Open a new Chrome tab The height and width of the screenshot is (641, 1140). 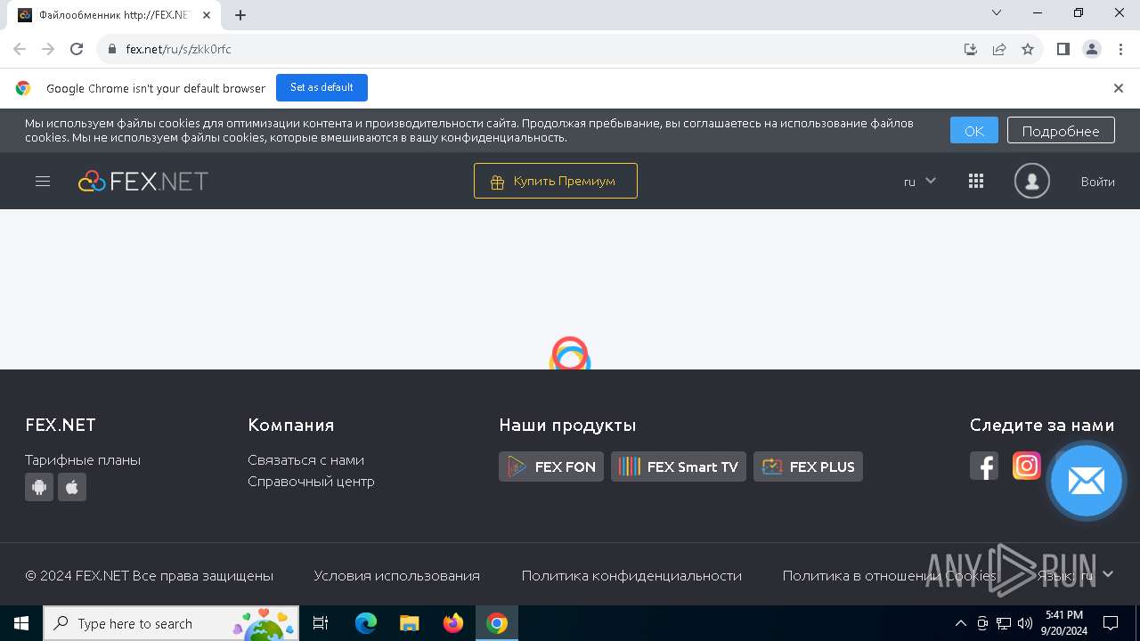(240, 15)
